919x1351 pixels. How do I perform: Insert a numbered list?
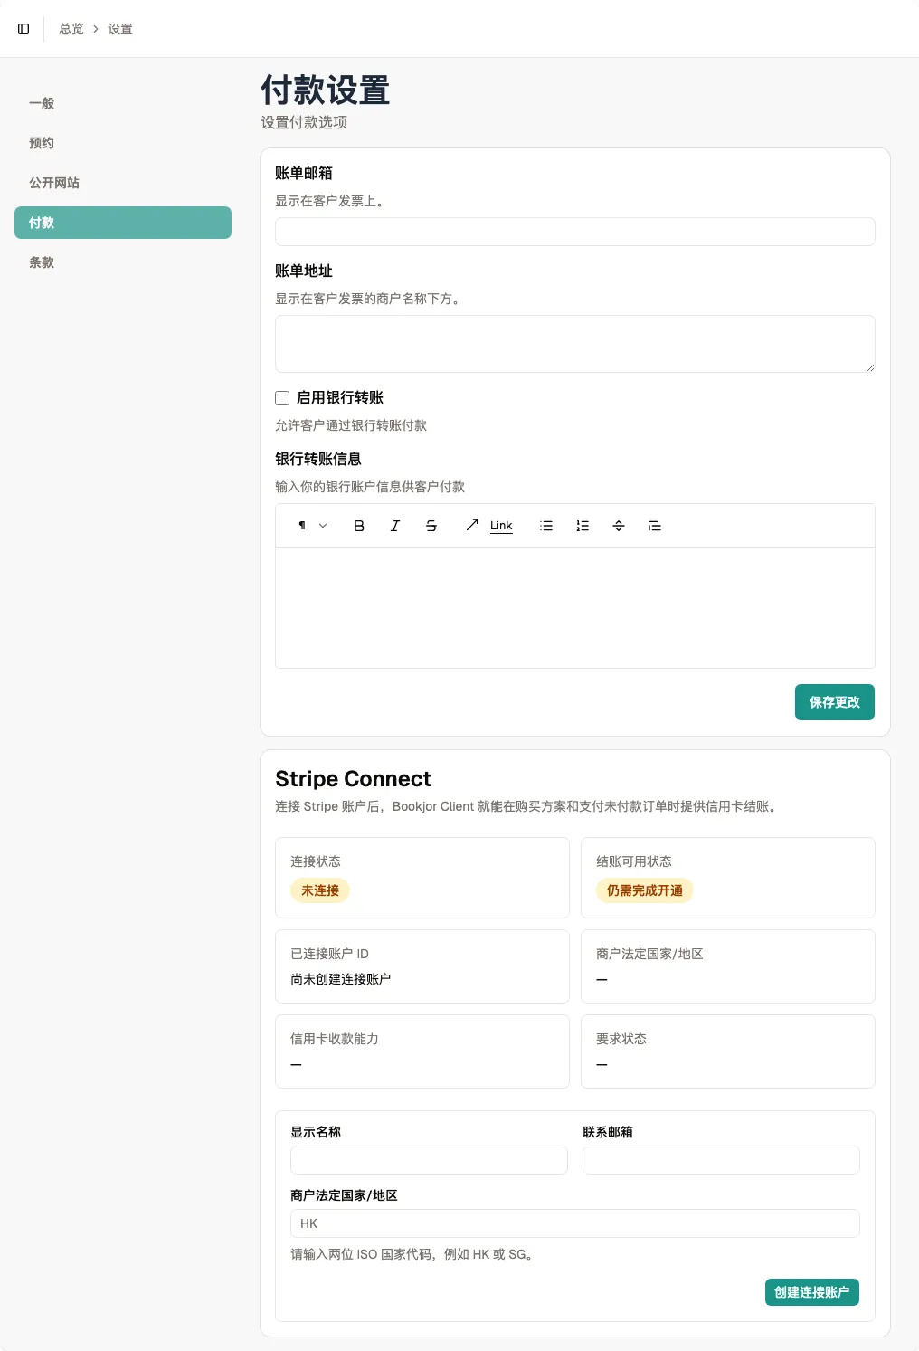pos(583,526)
